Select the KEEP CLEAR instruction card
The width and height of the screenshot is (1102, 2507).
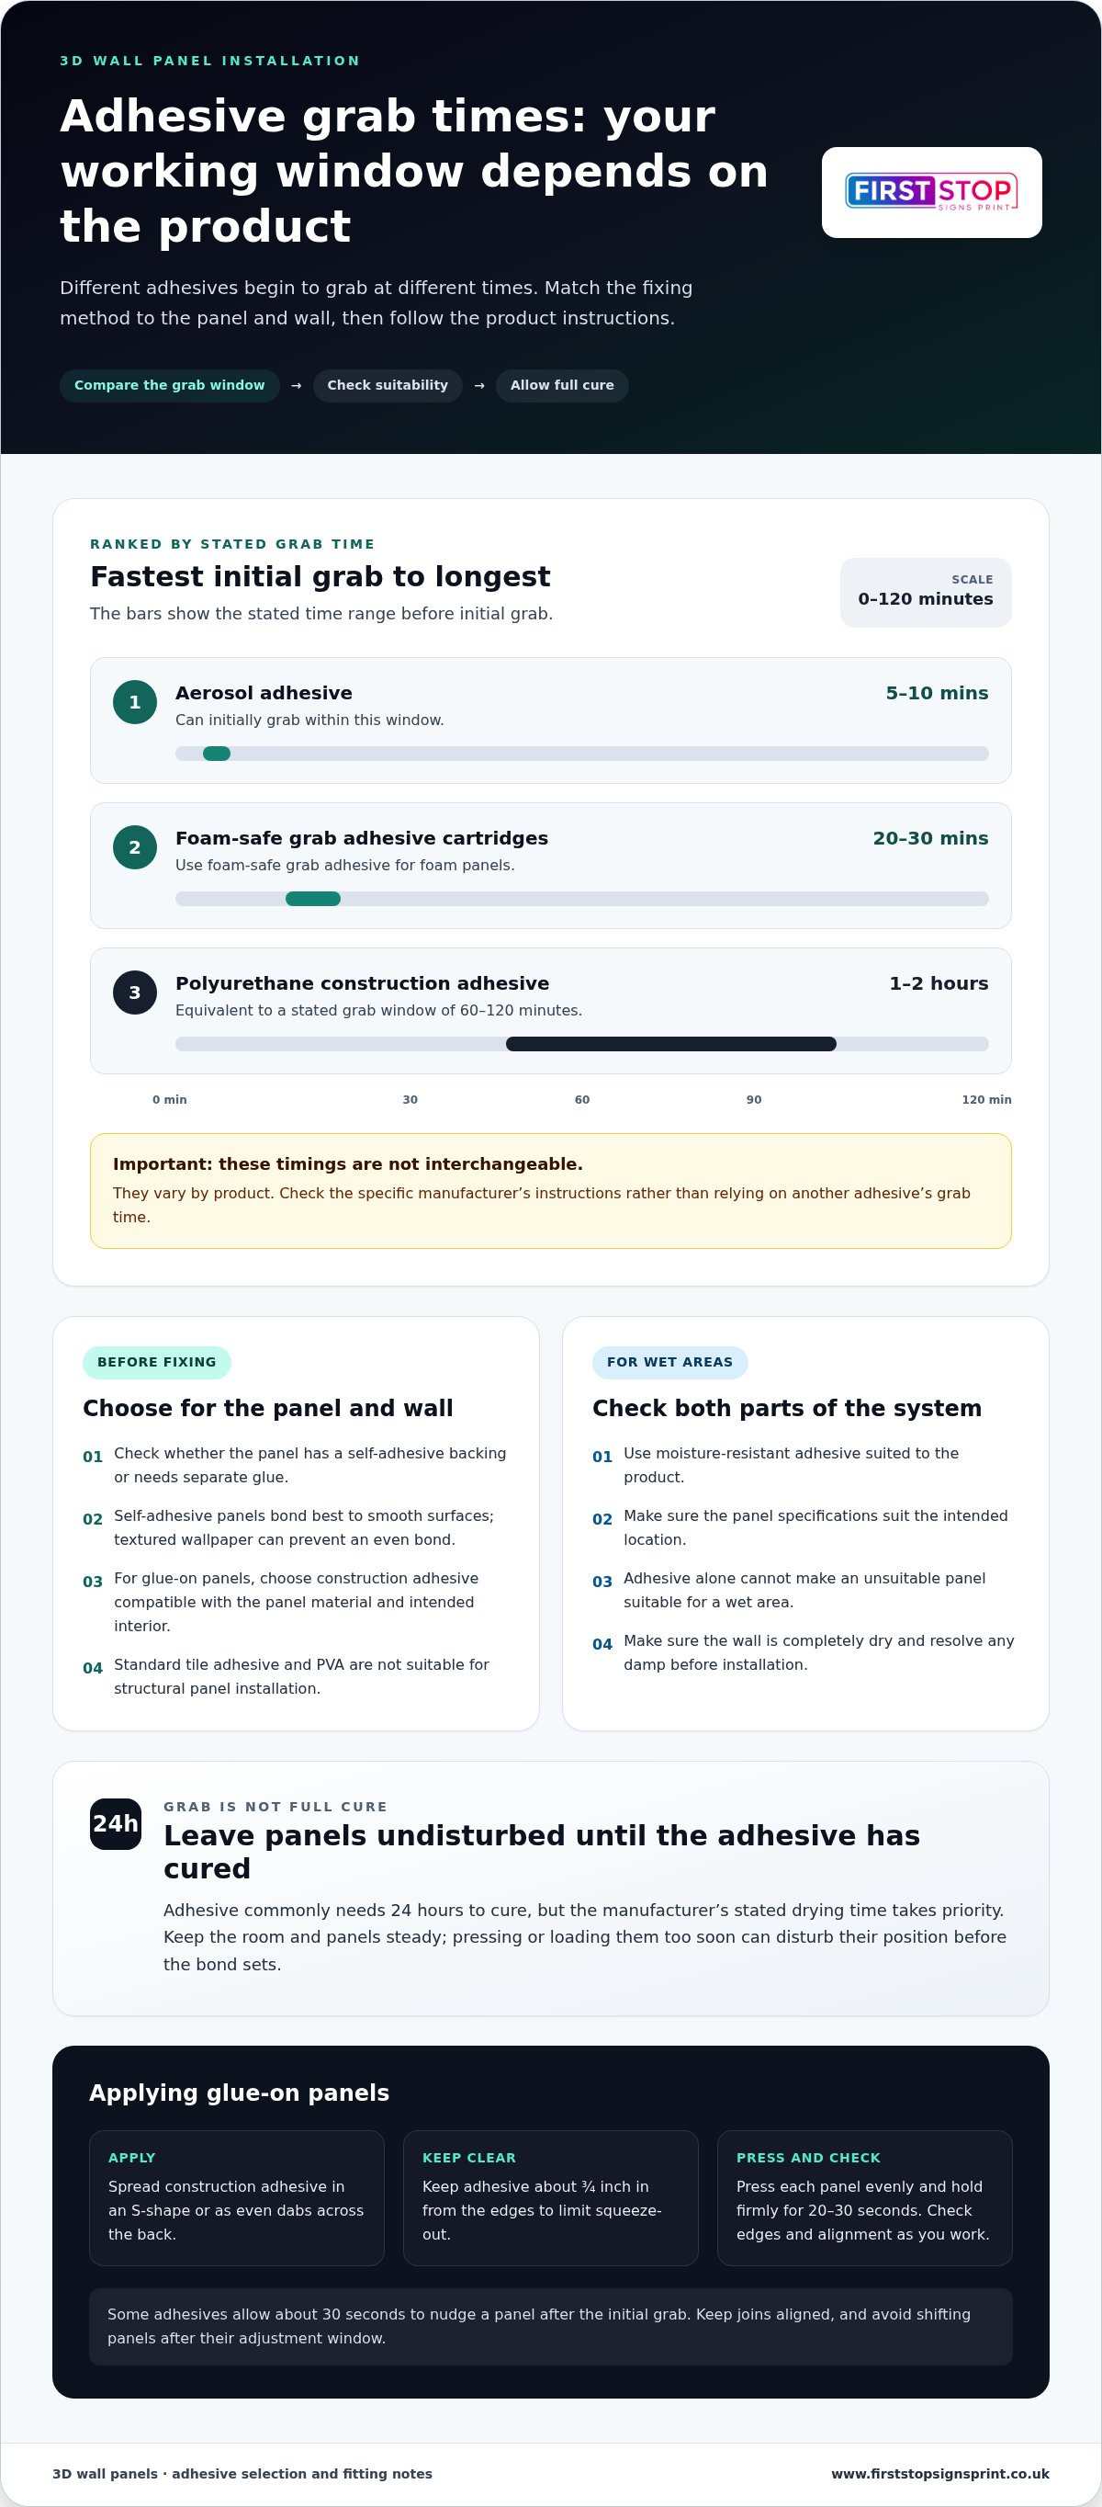(x=550, y=2197)
